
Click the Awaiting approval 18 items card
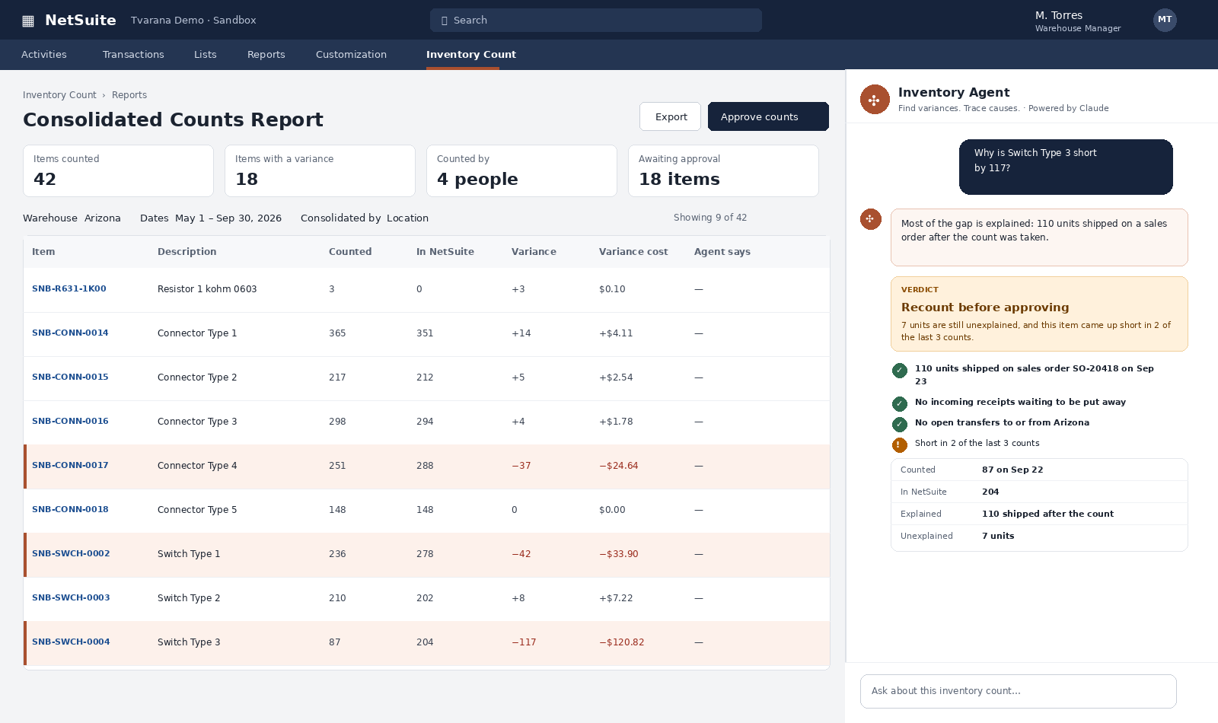tap(723, 171)
